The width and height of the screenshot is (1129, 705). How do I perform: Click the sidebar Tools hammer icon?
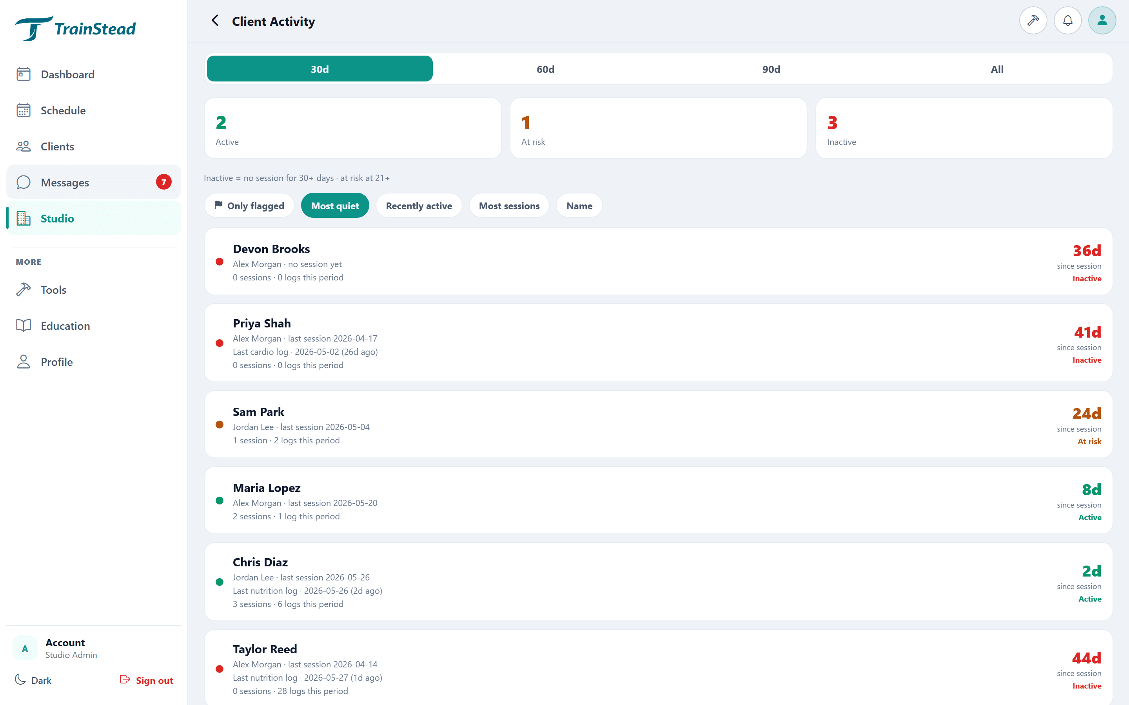24,289
